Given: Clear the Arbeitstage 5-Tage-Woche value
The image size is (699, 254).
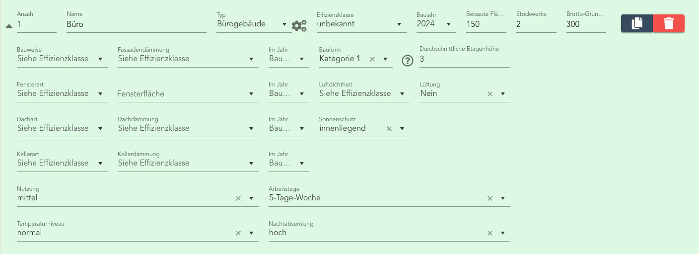Looking at the screenshot, I should click(x=490, y=198).
